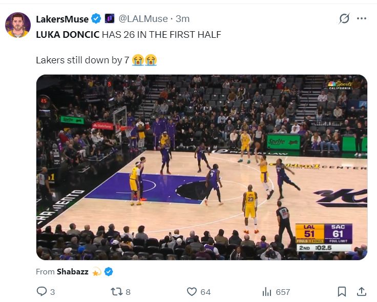Open the three-dot More options menu
This screenshot has height=302, width=377.
click(362, 19)
